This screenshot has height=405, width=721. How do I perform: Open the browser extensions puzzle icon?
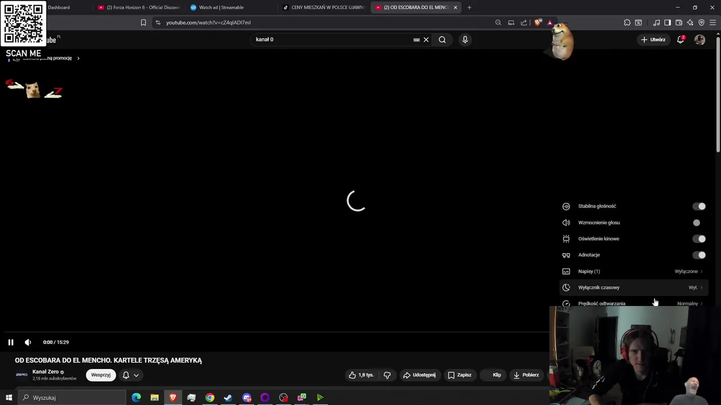[627, 22]
